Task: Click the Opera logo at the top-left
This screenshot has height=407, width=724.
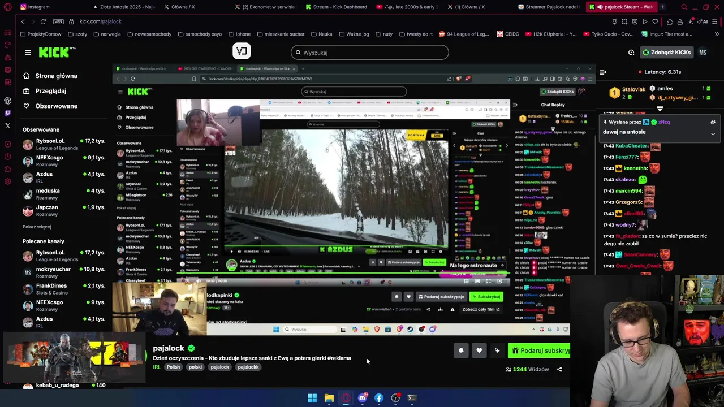Action: click(7, 7)
